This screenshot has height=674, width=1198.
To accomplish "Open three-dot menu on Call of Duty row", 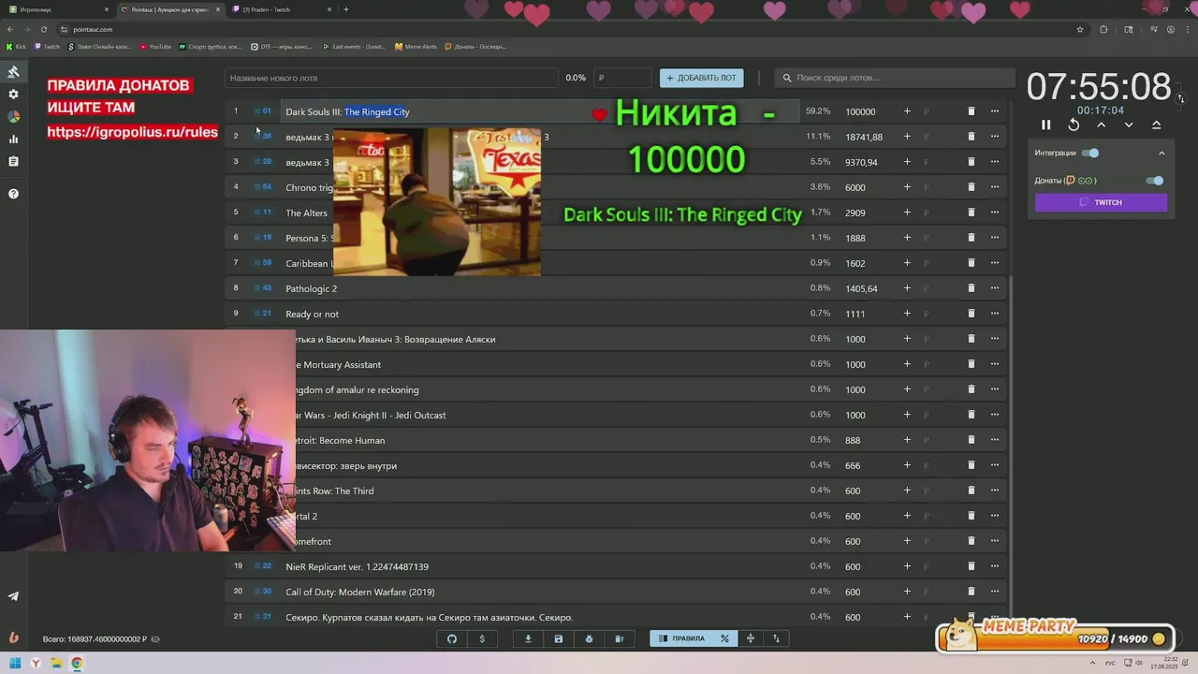I will [995, 592].
